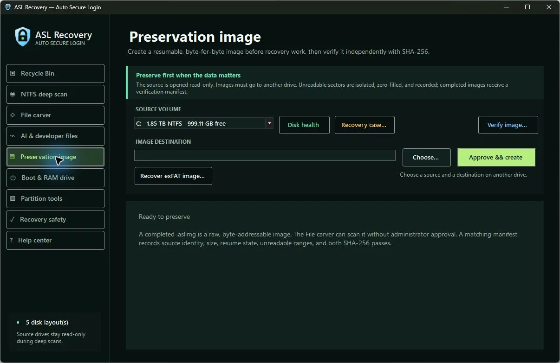Viewport: 560px width, 363px height.
Task: Click the ASL Recovery shield logo
Action: (23, 37)
